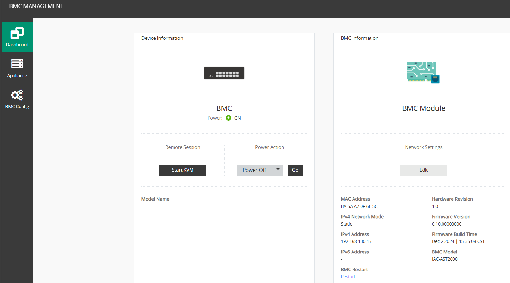510x283 pixels.
Task: Edit the Network Settings
Action: tap(423, 170)
